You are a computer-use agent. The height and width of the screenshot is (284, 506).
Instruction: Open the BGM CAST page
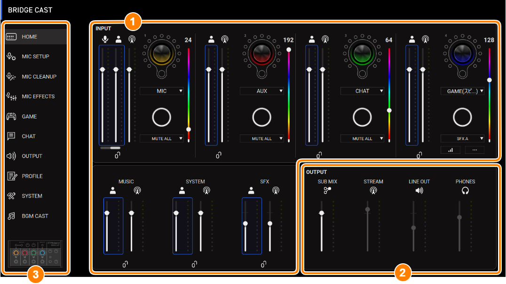click(35, 216)
